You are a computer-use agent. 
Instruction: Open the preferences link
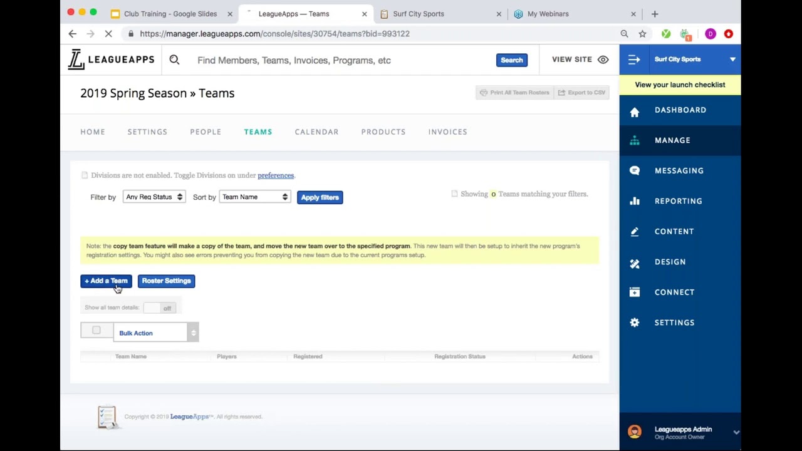coord(276,175)
